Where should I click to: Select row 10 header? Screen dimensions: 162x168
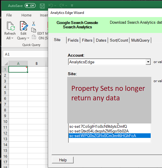pyautogui.click(x=5, y=121)
